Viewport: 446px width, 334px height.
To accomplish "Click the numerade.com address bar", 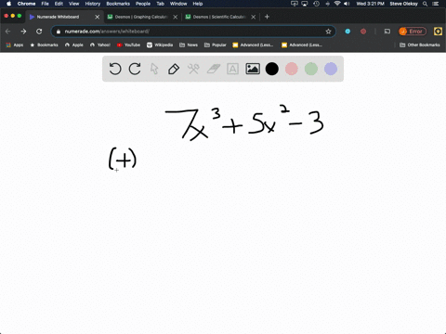I will click(x=193, y=32).
